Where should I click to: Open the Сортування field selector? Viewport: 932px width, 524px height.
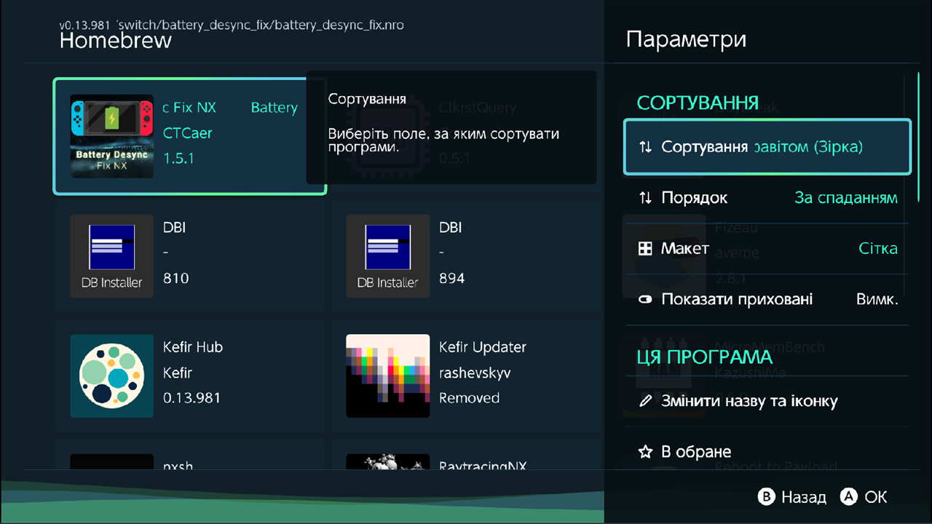(x=767, y=147)
